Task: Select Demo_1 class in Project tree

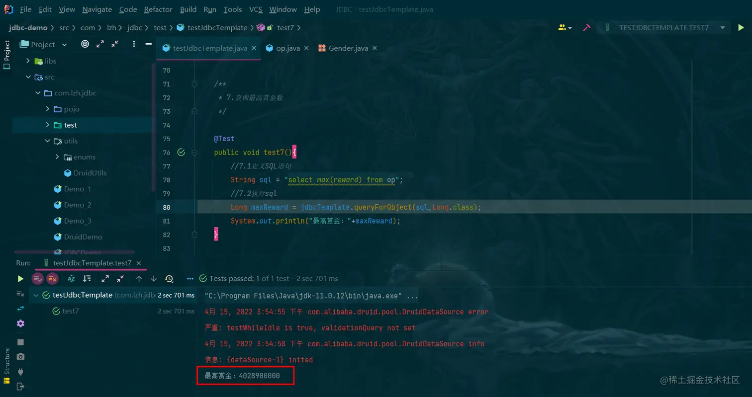Action: tap(78, 189)
